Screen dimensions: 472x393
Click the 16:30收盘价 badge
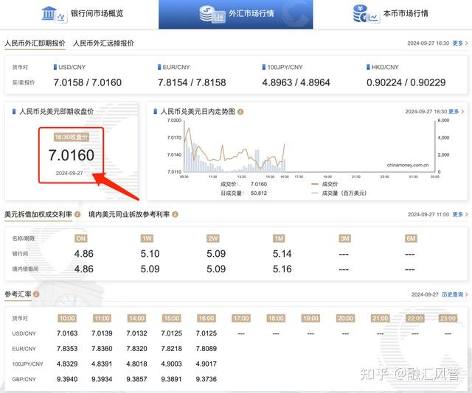click(x=72, y=138)
